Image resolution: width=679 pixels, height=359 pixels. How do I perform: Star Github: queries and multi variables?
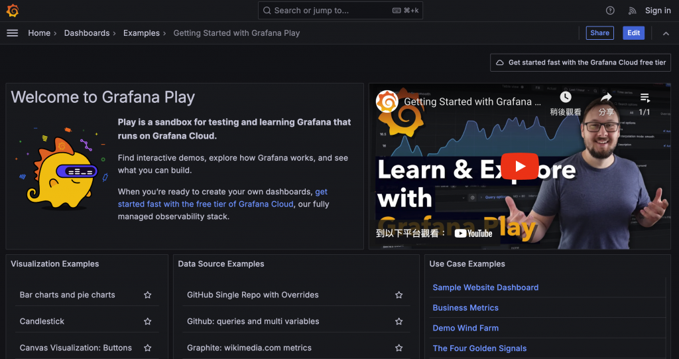pyautogui.click(x=399, y=321)
